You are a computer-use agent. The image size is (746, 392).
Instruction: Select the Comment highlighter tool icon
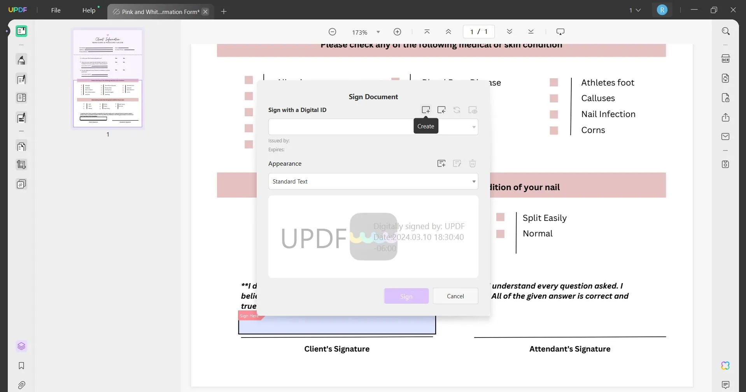[x=21, y=60]
